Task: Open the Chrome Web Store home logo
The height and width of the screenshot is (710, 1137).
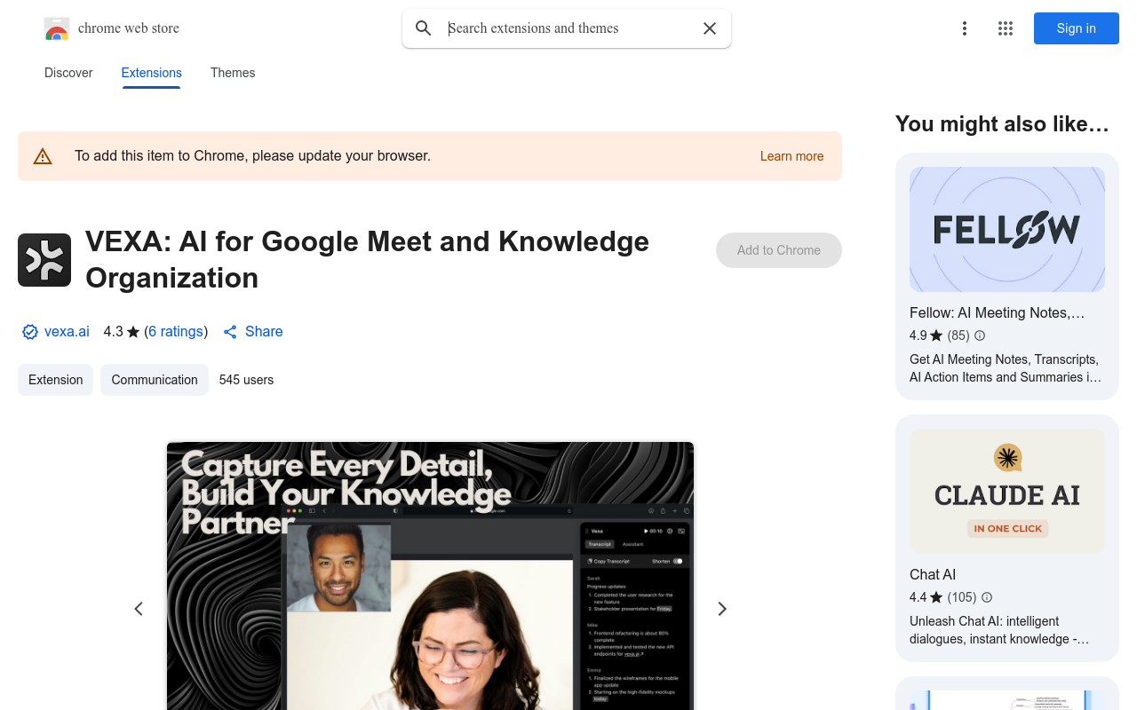Action: (57, 28)
